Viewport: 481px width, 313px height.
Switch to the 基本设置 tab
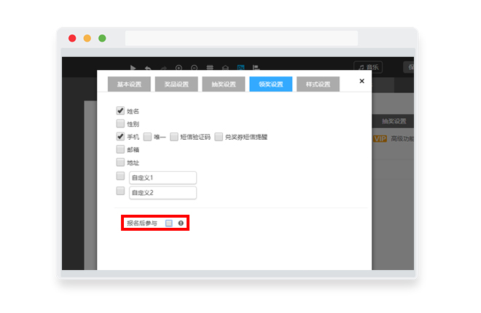click(x=129, y=84)
